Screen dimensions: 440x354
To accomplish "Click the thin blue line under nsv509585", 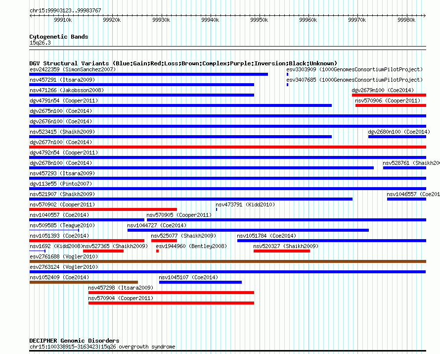I will pos(54,230).
